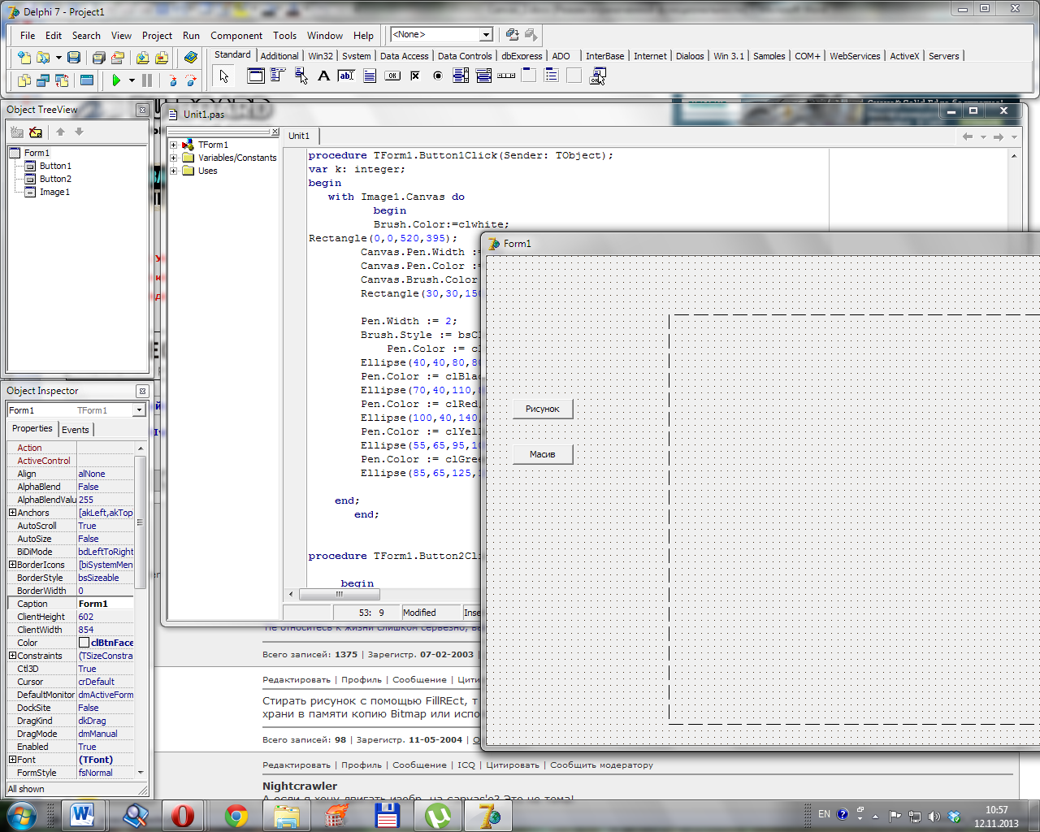Screen dimensions: 1040x832
Task: Click the New Form toolbar icon
Action: (x=87, y=80)
